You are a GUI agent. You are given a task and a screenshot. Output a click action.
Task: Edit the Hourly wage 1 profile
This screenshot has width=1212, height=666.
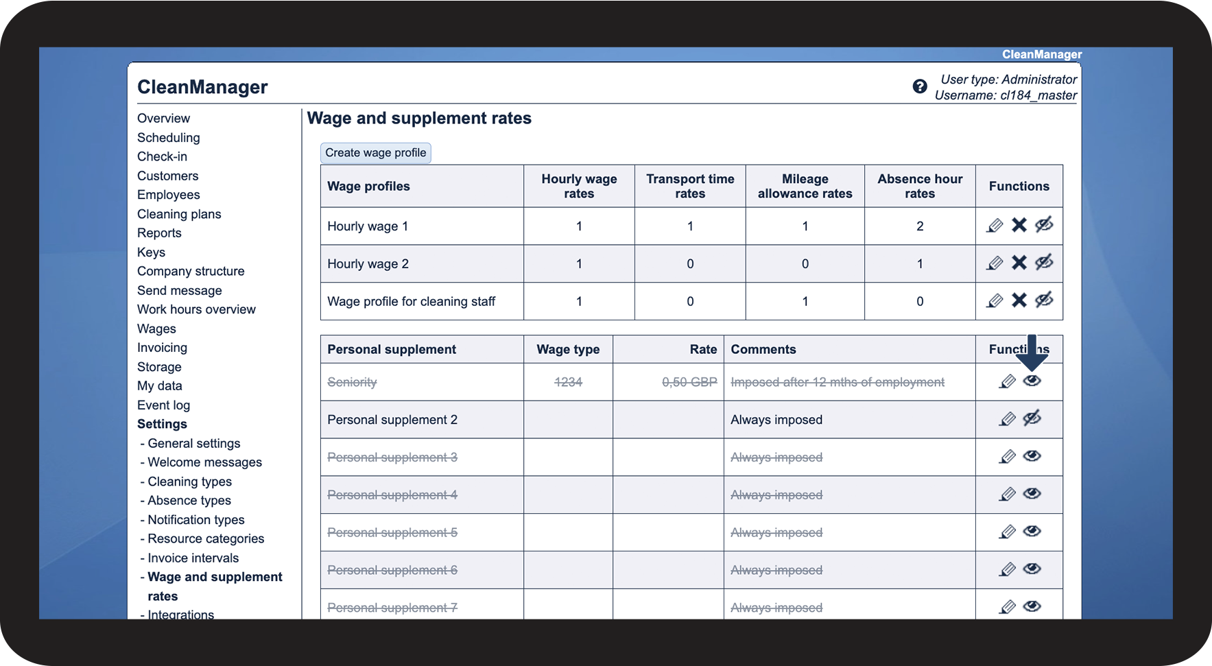995,226
